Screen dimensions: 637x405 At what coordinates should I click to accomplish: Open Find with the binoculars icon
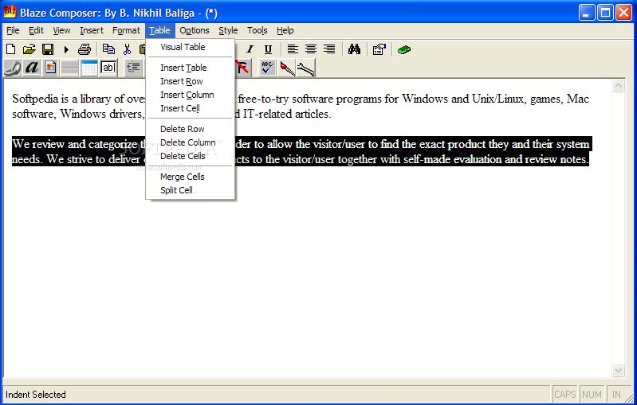354,49
